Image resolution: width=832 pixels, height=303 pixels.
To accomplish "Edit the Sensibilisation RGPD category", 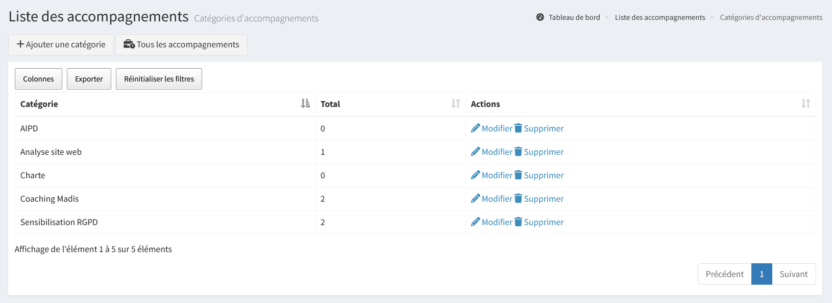I will 492,222.
